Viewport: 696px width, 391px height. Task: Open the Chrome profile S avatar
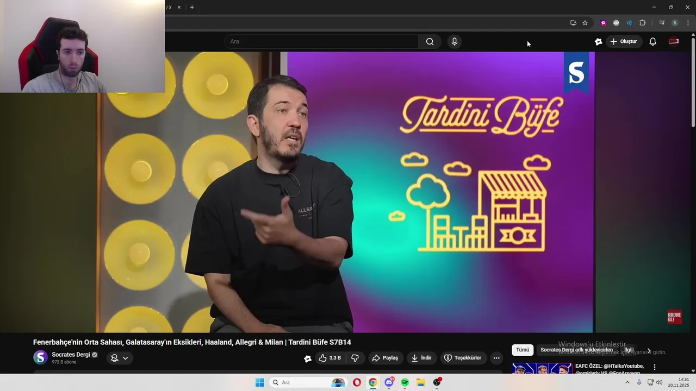(675, 23)
